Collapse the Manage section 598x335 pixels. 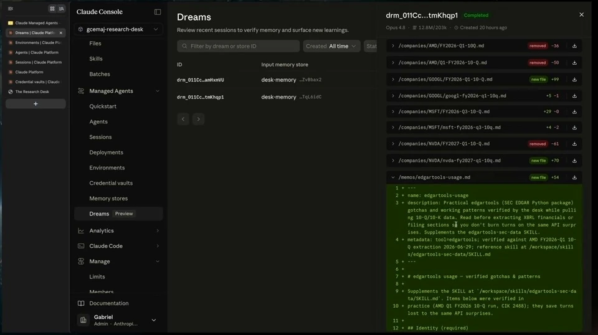[157, 262]
